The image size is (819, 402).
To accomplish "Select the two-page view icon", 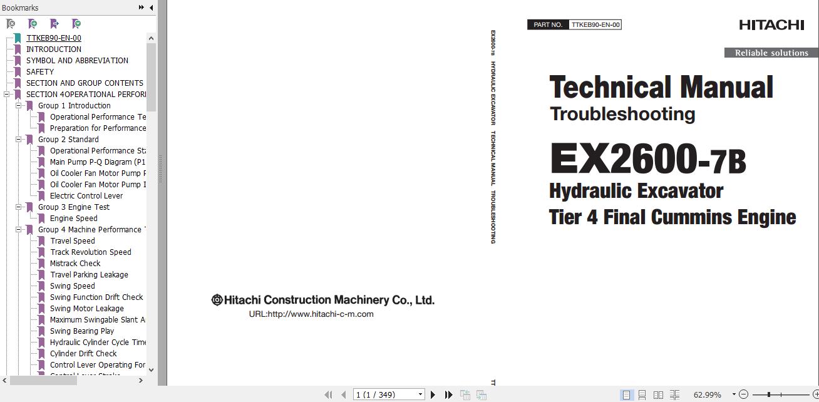I will coord(659,395).
